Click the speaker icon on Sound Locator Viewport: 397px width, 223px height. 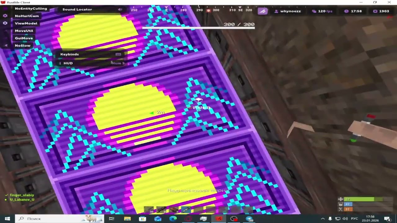(x=120, y=9)
